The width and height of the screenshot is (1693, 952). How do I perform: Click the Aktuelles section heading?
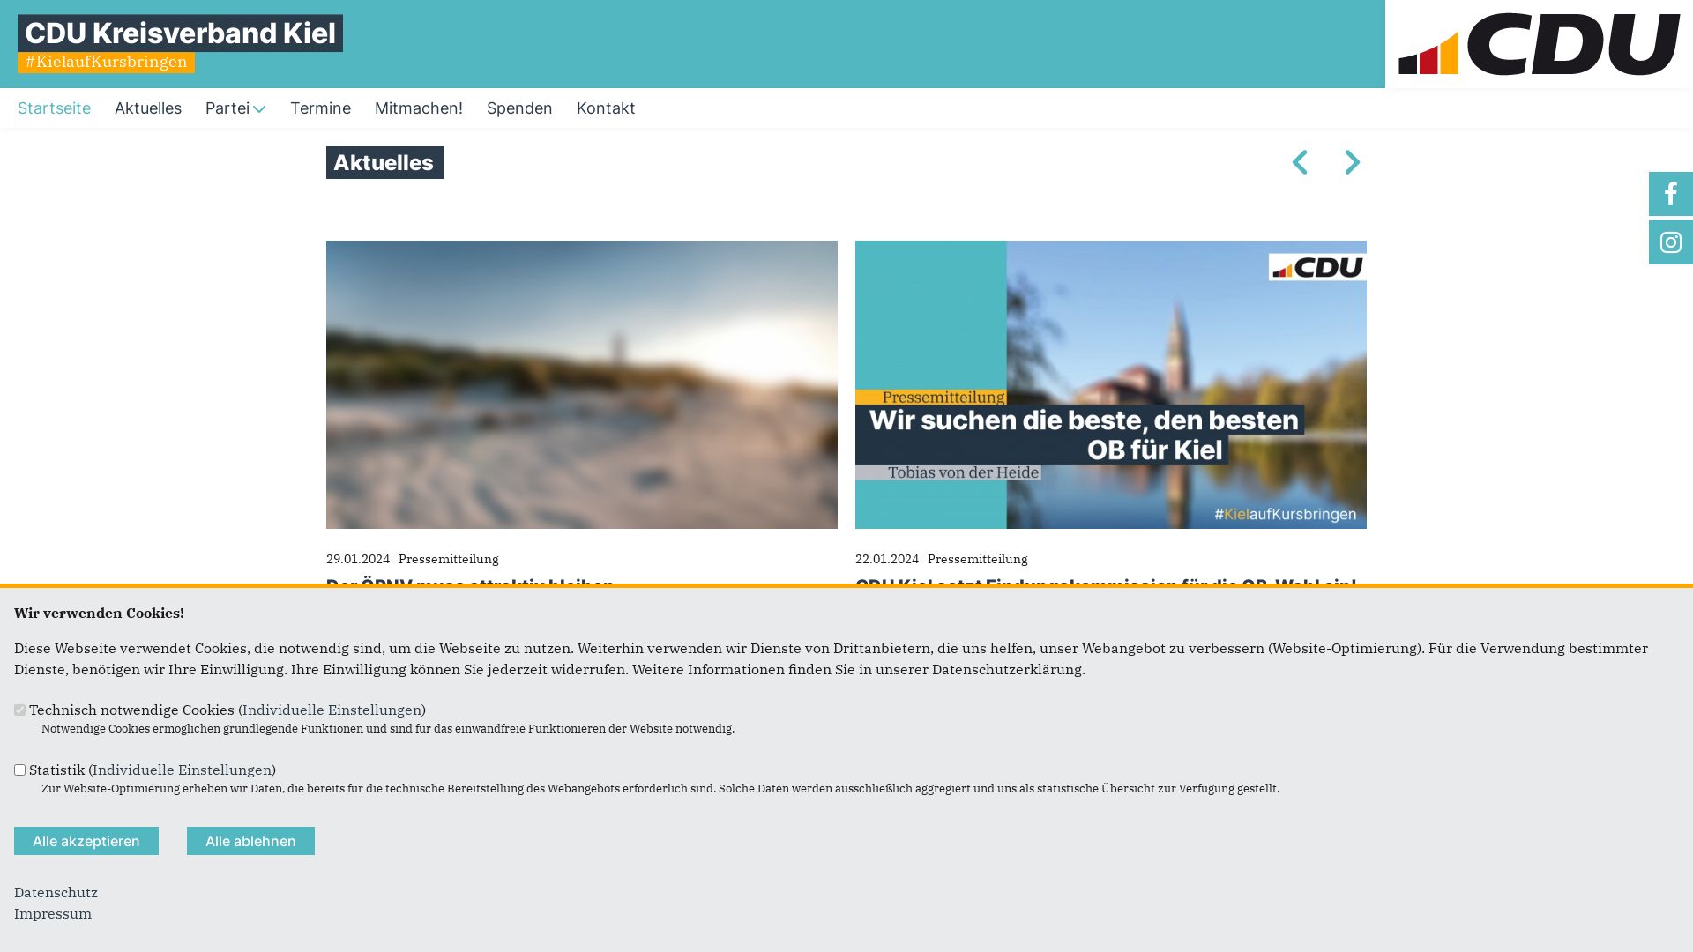click(385, 163)
